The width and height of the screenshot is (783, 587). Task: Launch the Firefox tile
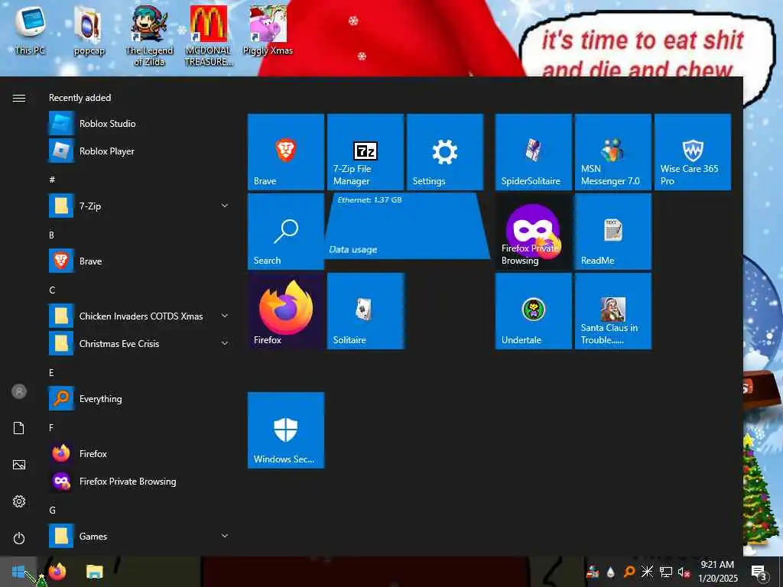(x=286, y=311)
